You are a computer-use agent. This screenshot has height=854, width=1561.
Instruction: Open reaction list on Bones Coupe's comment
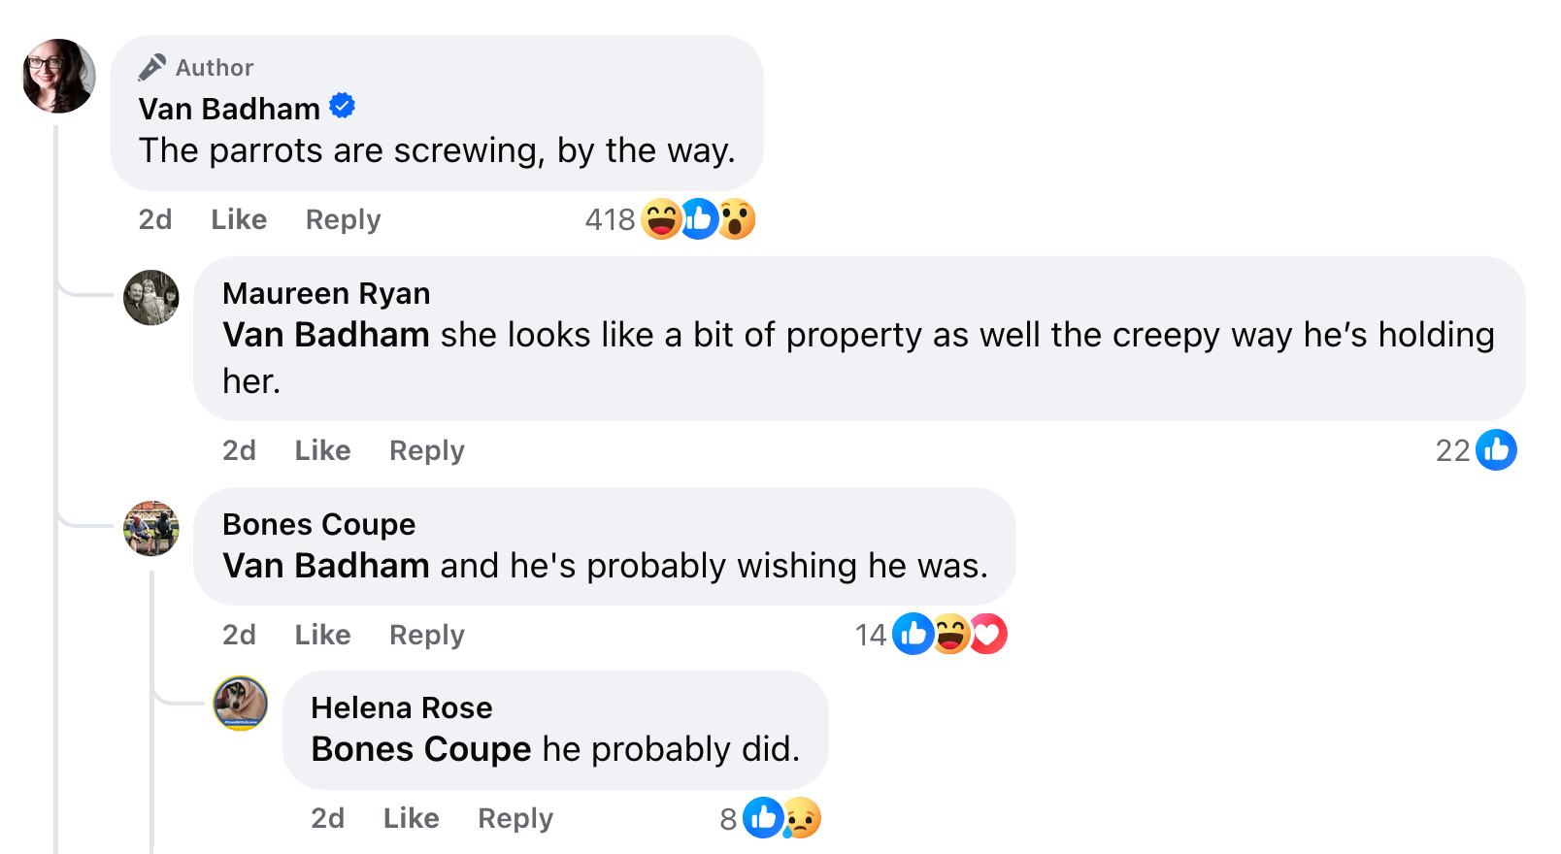(871, 635)
